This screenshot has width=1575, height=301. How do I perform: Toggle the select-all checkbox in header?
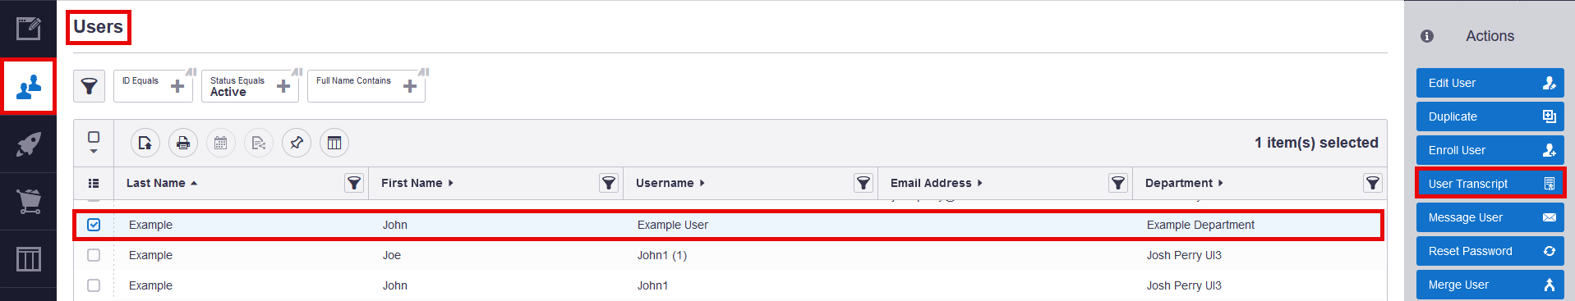[94, 137]
